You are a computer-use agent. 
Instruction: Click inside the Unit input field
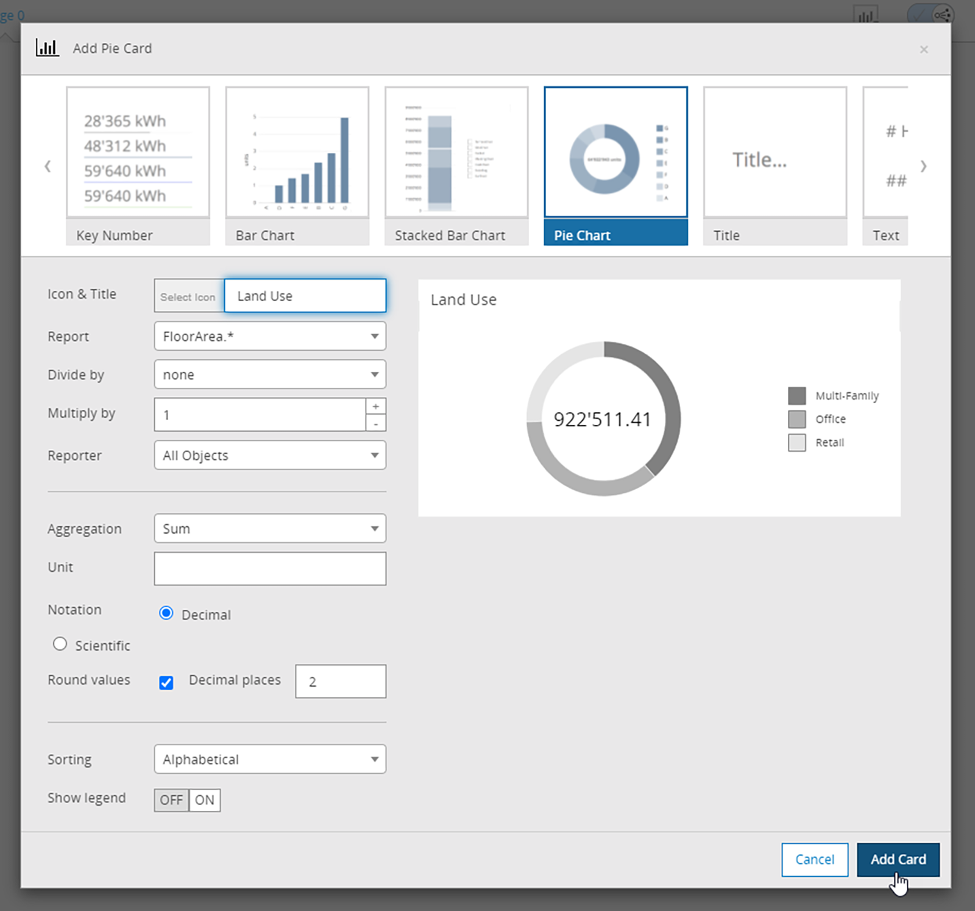click(x=270, y=568)
